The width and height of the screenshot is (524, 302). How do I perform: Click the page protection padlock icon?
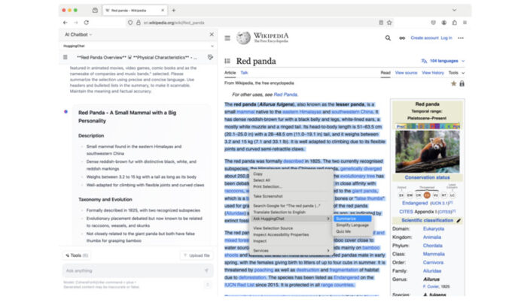click(x=462, y=83)
